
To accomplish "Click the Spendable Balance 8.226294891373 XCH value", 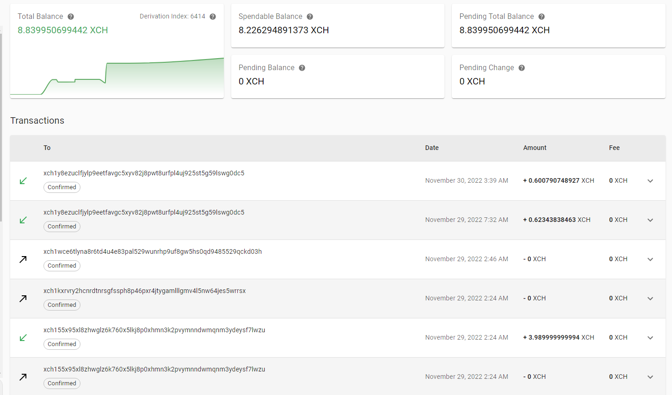I will coord(284,30).
